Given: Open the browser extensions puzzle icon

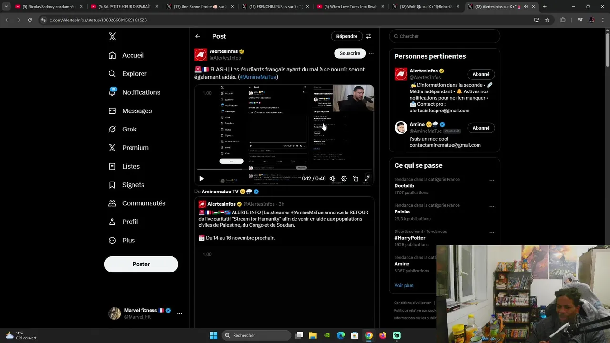Looking at the screenshot, I should click(563, 20).
